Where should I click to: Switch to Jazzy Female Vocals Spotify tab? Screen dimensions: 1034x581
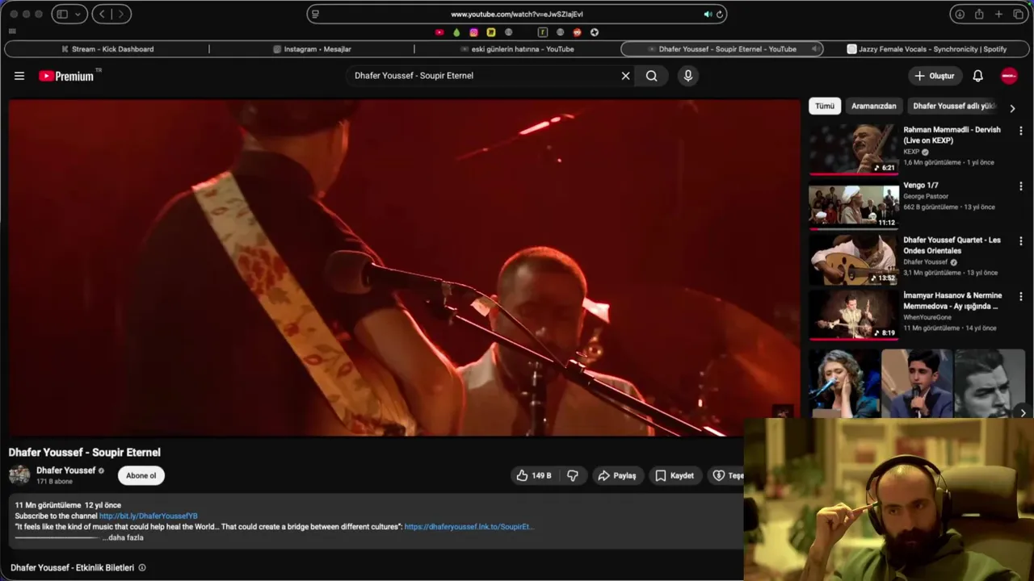pos(927,49)
